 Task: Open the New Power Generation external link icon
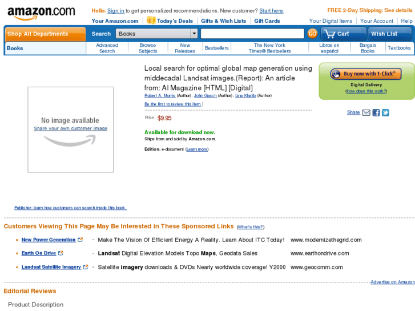click(x=80, y=240)
